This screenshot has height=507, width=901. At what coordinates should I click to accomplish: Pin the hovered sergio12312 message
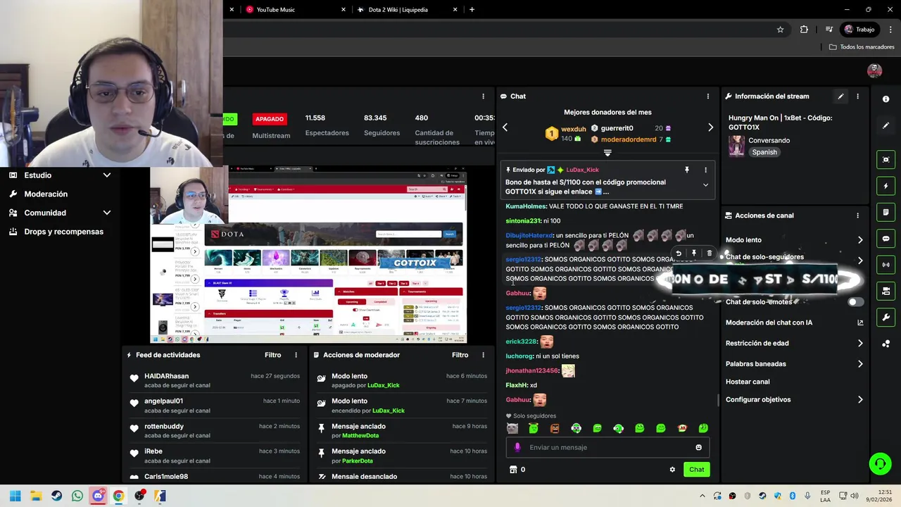(x=694, y=254)
